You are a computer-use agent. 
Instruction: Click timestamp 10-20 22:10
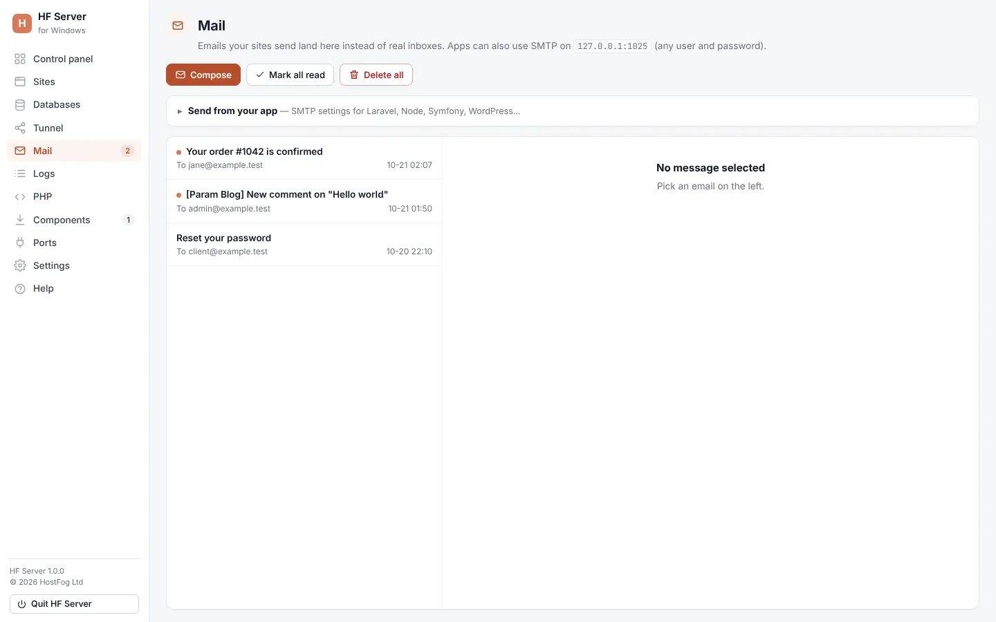[409, 252]
